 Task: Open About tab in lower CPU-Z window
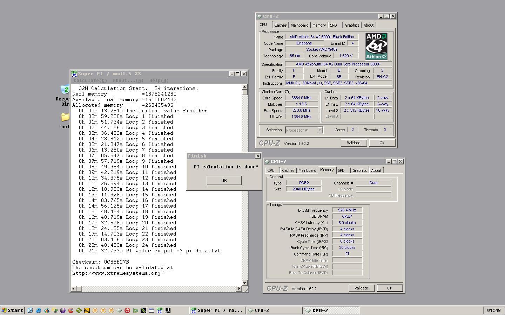(x=376, y=170)
